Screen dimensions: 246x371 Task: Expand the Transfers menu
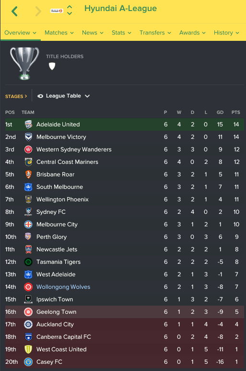155,33
